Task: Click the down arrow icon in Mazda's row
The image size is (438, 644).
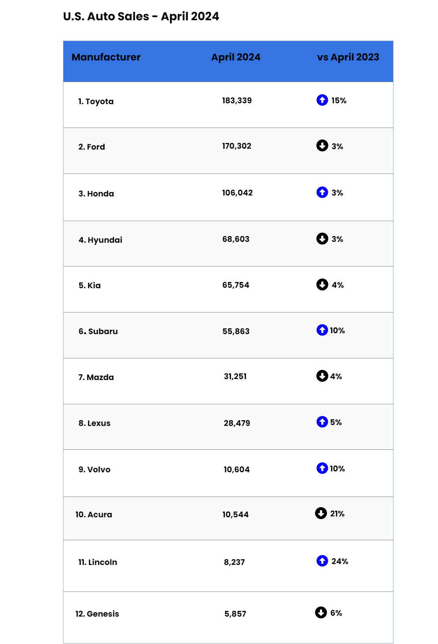Action: [322, 376]
